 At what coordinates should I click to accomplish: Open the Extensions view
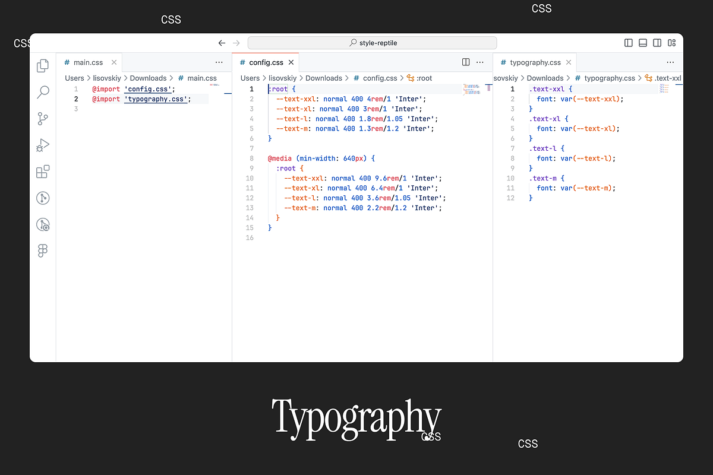43,172
